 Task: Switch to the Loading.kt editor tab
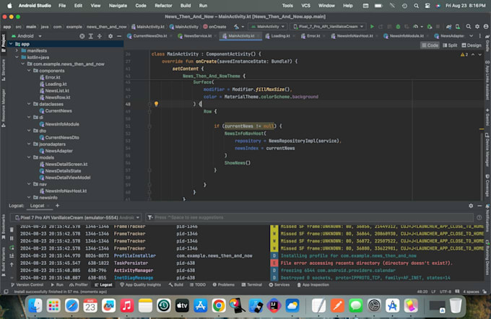[280, 36]
